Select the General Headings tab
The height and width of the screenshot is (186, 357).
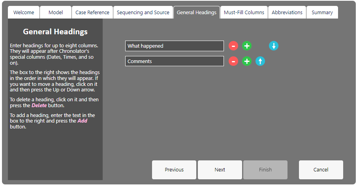click(x=197, y=12)
